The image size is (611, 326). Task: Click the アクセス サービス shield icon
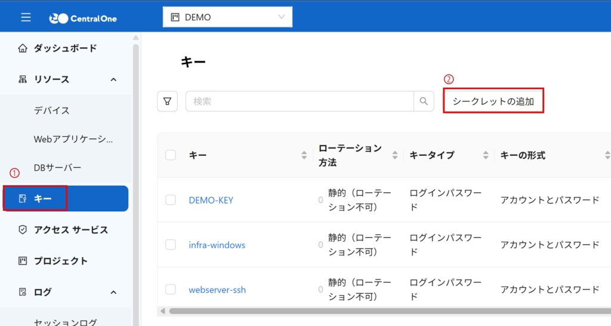tap(23, 230)
